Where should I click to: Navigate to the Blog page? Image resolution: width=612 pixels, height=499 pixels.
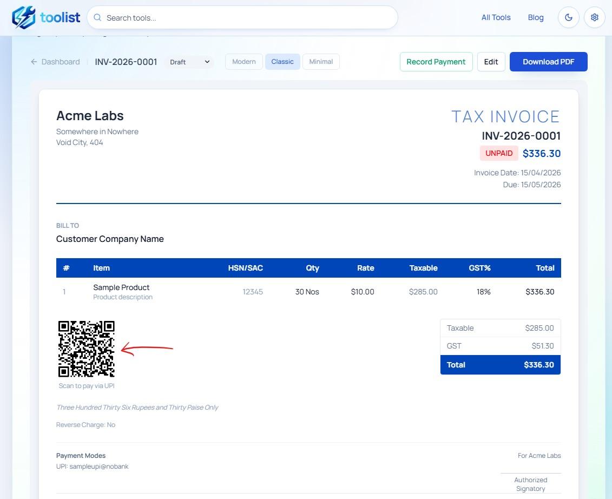click(x=535, y=17)
